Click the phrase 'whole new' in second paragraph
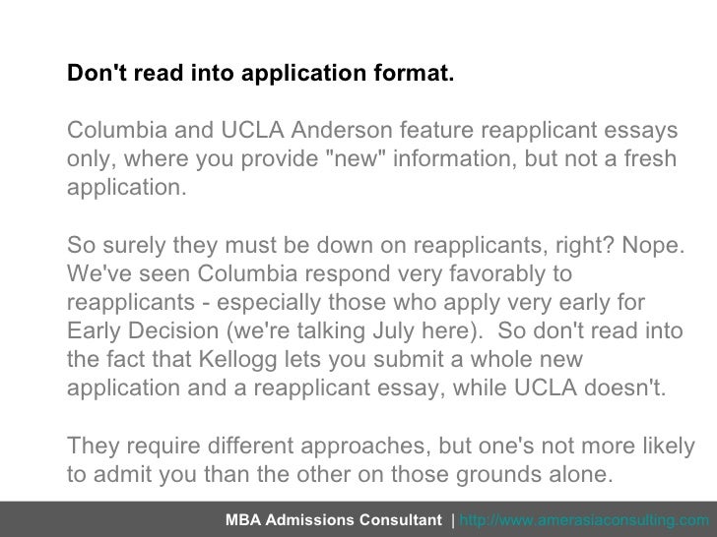 (x=526, y=360)
